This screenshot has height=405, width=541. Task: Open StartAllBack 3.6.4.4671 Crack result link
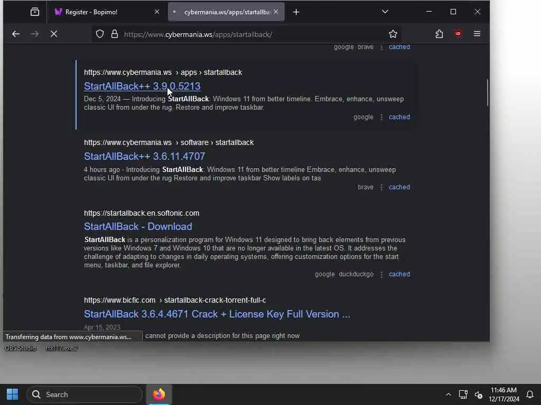click(217, 314)
